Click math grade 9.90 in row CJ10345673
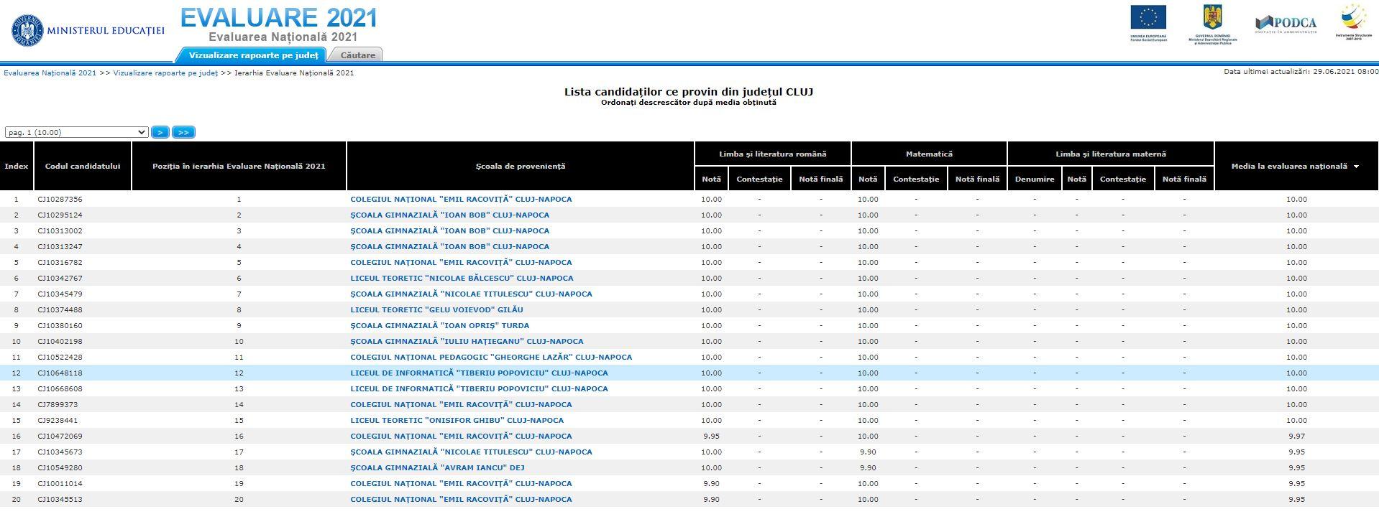 click(x=868, y=452)
